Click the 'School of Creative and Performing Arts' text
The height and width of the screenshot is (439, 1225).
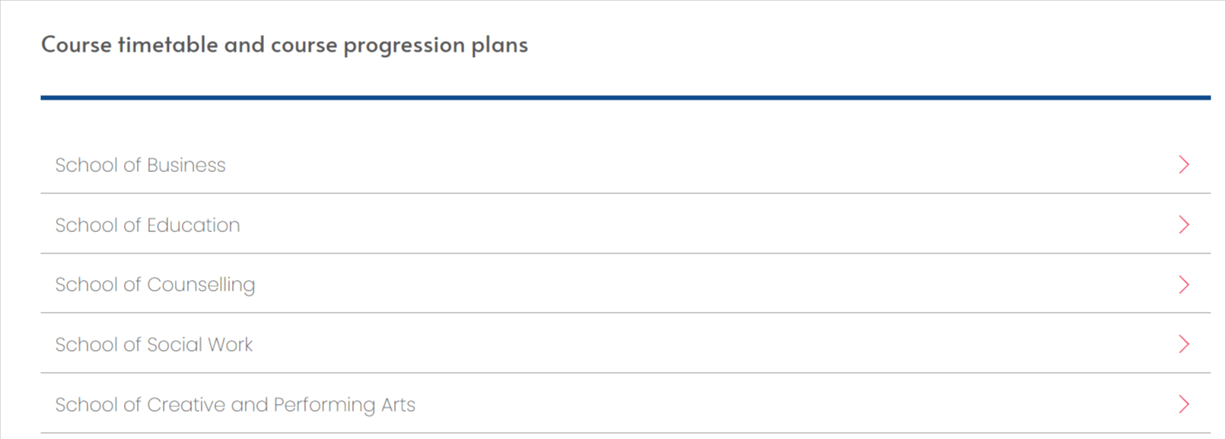234,405
